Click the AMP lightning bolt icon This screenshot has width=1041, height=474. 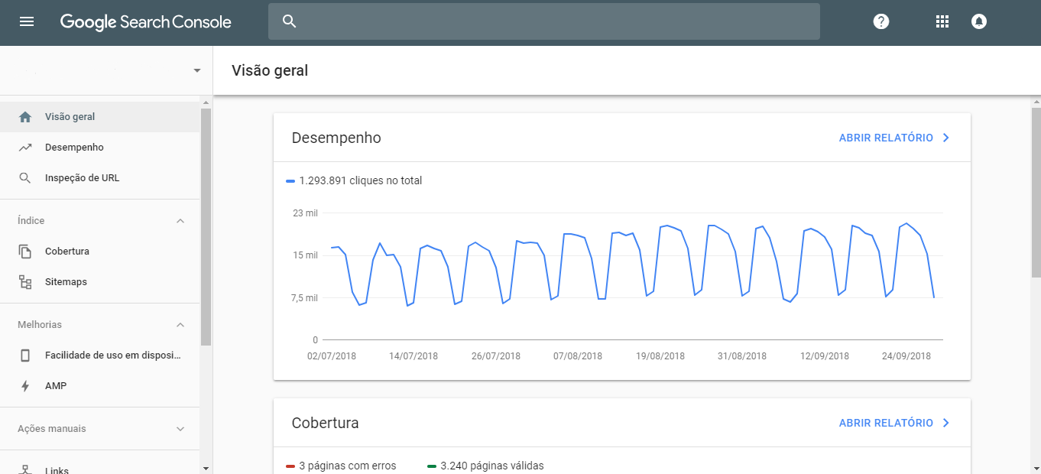[x=26, y=385]
